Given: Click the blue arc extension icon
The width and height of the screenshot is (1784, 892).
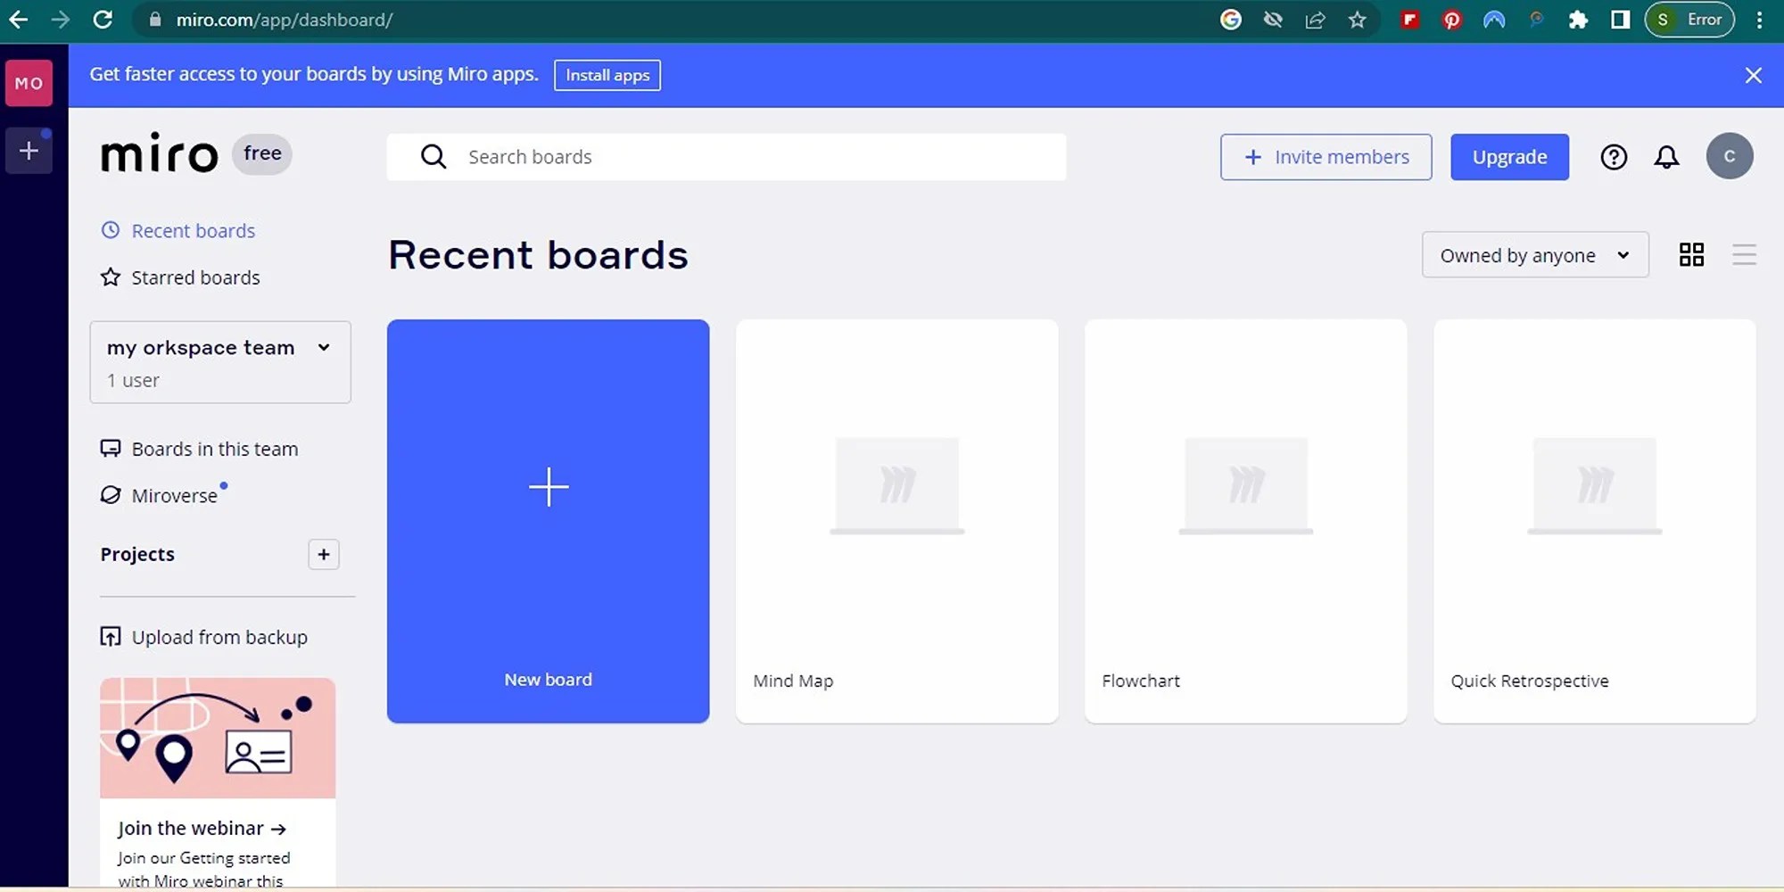Looking at the screenshot, I should tap(1494, 20).
